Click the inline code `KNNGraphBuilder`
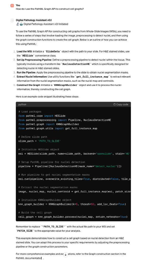 [66, 85]
